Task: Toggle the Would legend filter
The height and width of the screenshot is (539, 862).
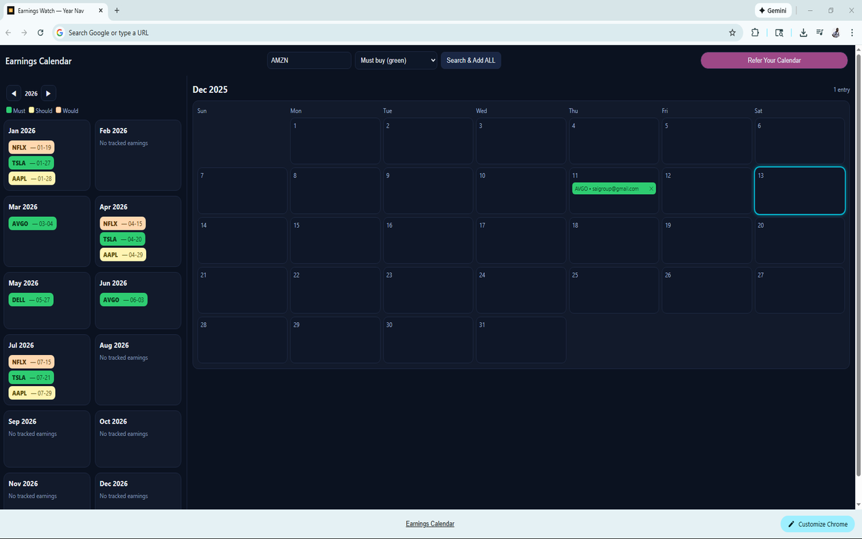Action: 67,110
